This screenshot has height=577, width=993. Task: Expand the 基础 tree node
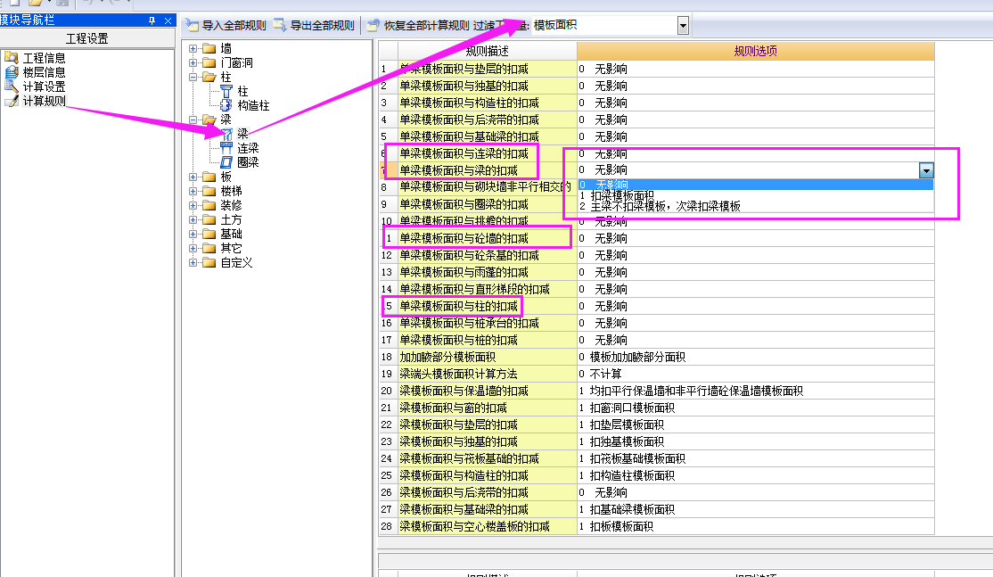(193, 234)
